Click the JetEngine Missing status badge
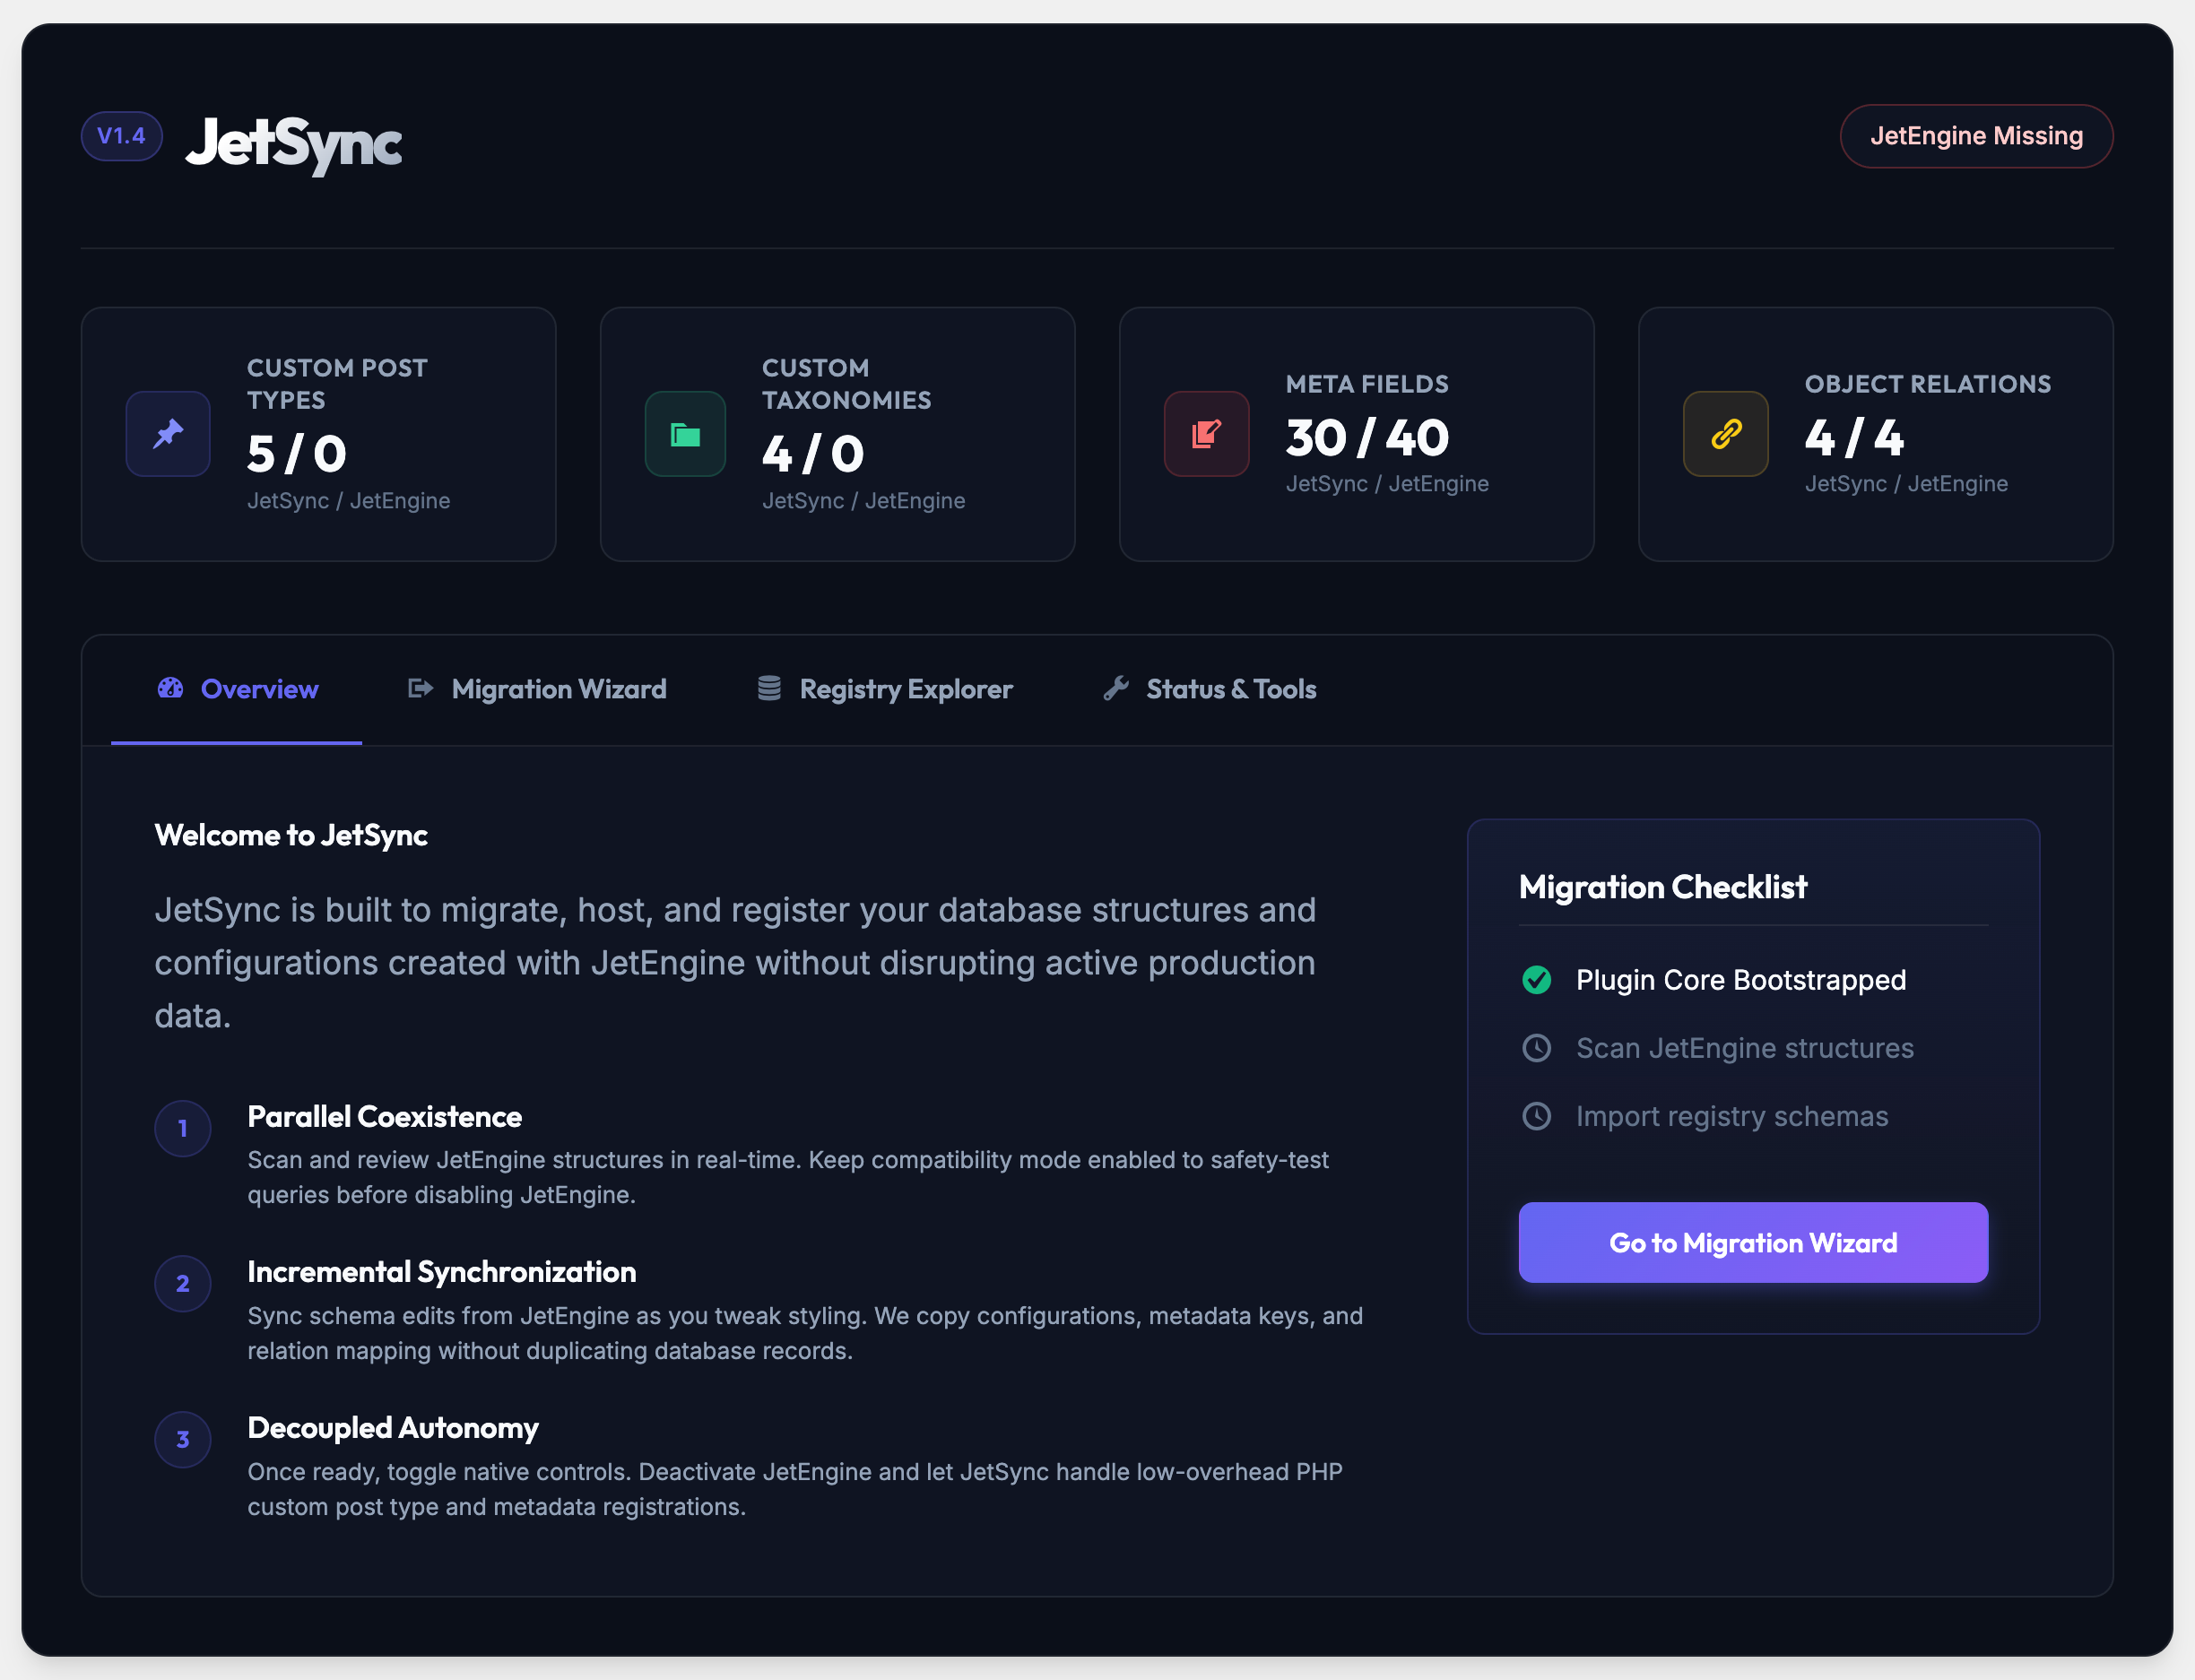The height and width of the screenshot is (1680, 2195). click(x=1976, y=136)
